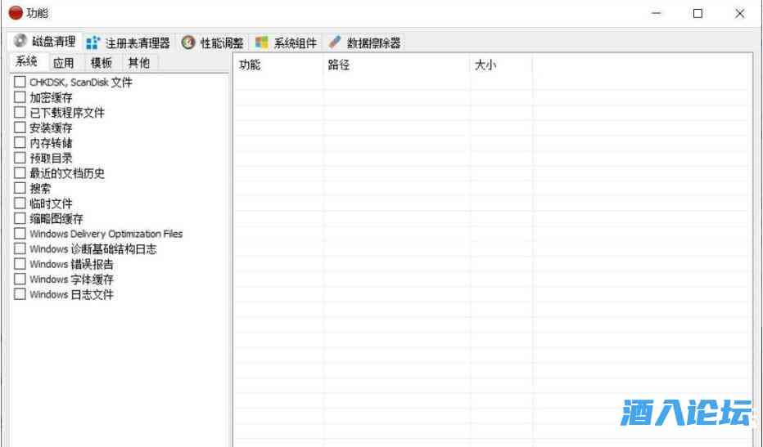Tick the 已下载程序文件 checkbox

click(20, 112)
